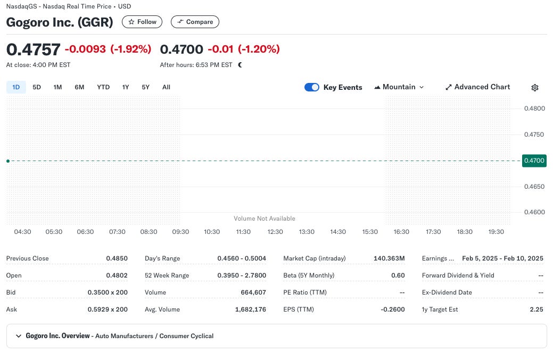Select the 1D time range tab
This screenshot has height=353, width=553.
(x=16, y=87)
